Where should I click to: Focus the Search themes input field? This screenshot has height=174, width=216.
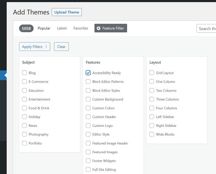[206, 29]
